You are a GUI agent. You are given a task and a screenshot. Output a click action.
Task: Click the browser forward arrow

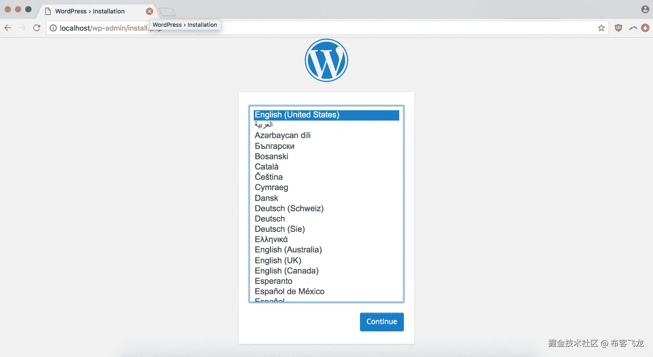(22, 28)
